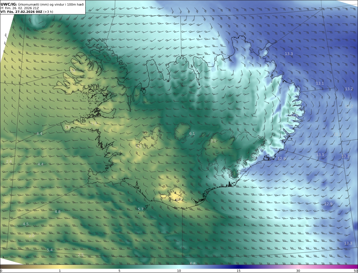
Task: Click the 15 tick label of the color scale
Action: [x=239, y=271]
